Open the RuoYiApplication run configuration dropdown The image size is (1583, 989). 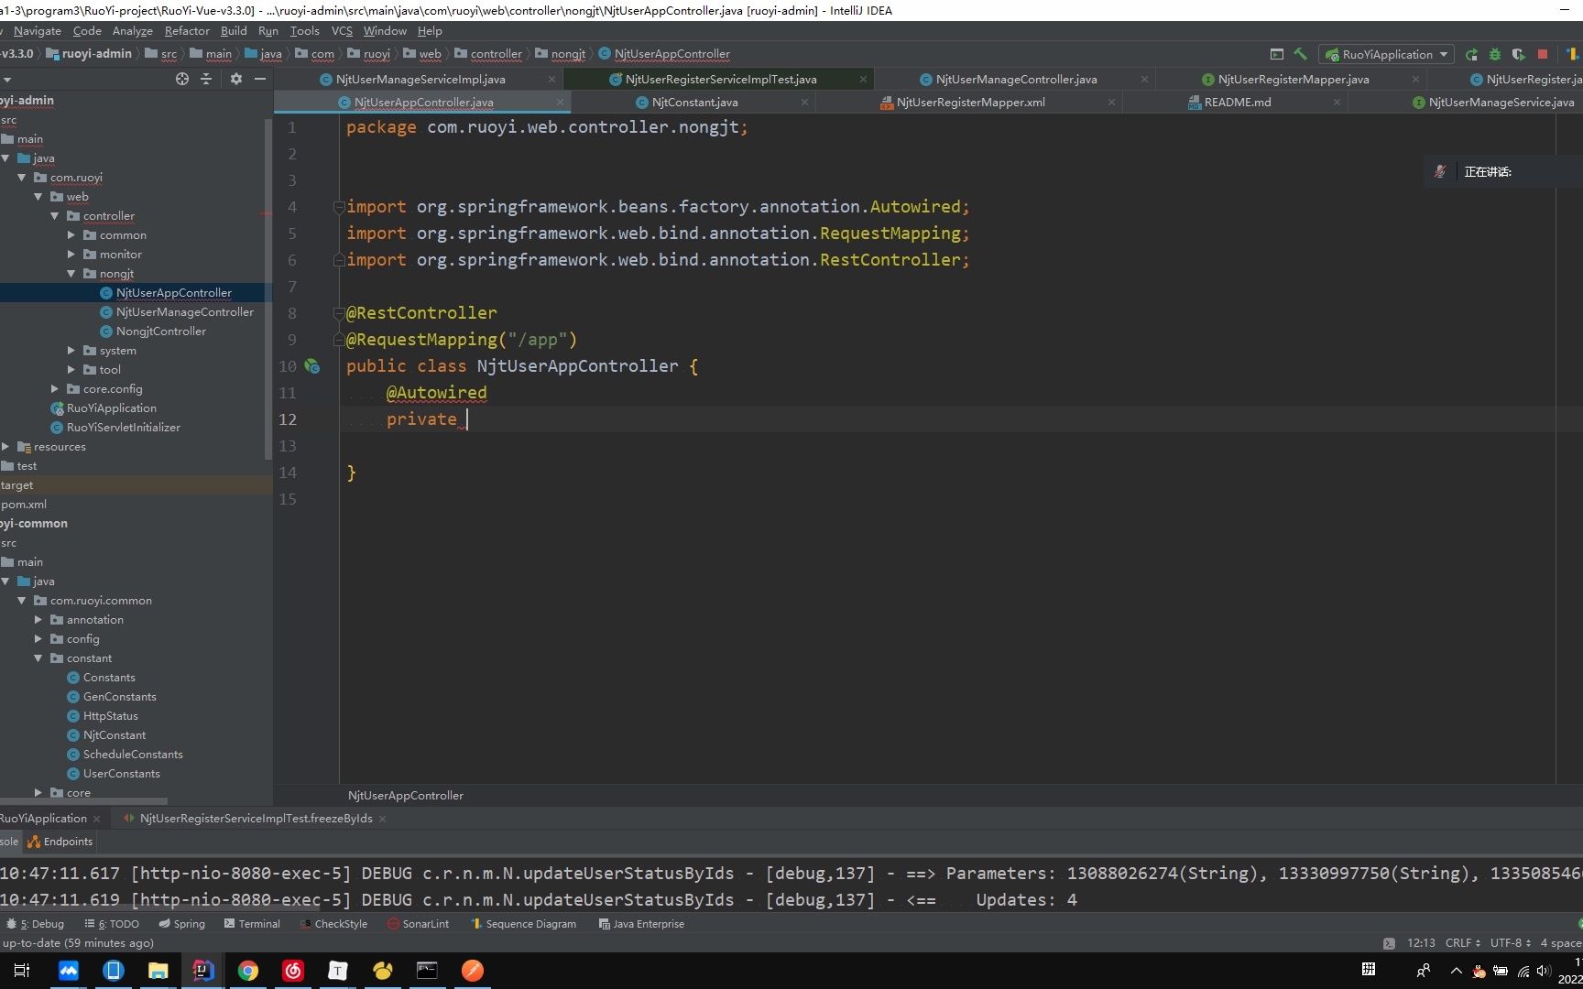point(1386,54)
